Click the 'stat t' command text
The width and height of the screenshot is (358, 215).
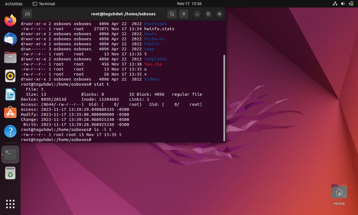(101, 84)
